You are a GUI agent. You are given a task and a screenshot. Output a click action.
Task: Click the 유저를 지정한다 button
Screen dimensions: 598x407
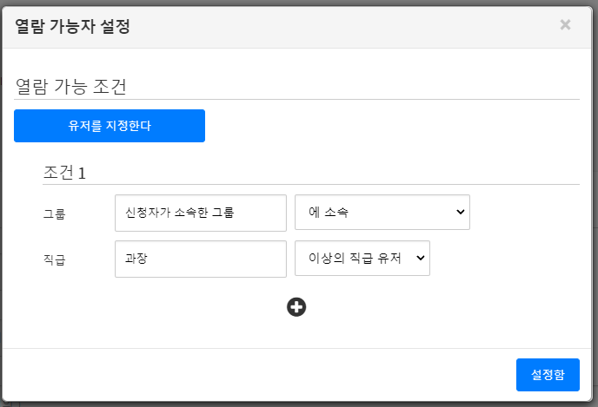[x=110, y=126]
